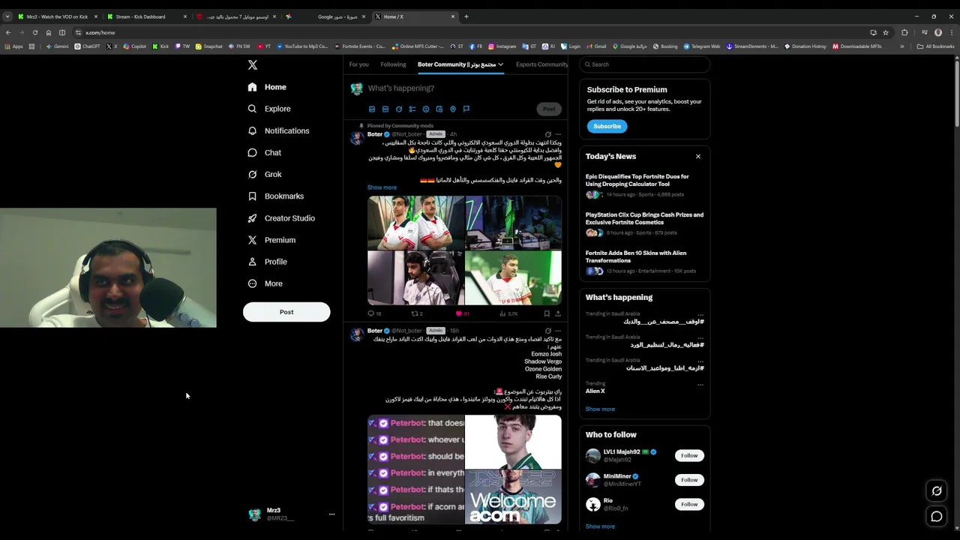Open the X logo home icon

pyautogui.click(x=253, y=65)
